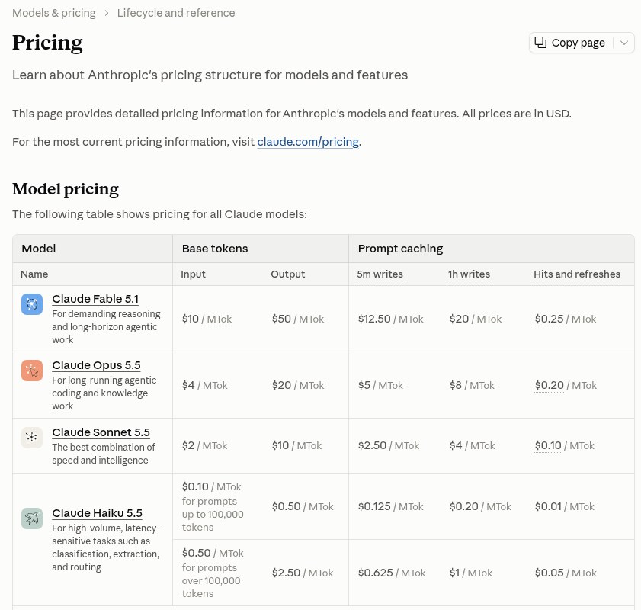Open the Claude Sonnet 5.5 model link
Screen dimensions: 641x610
pyautogui.click(x=101, y=432)
